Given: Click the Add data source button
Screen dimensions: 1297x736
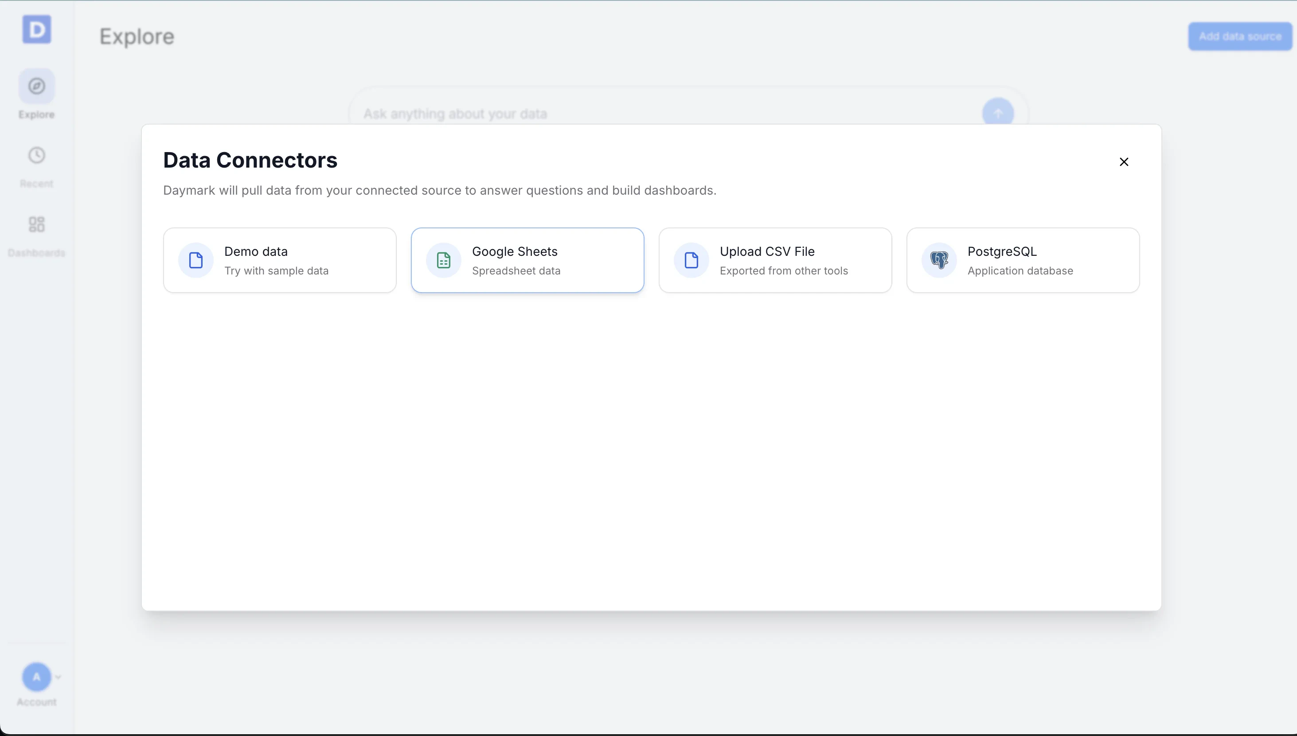Looking at the screenshot, I should pyautogui.click(x=1240, y=36).
